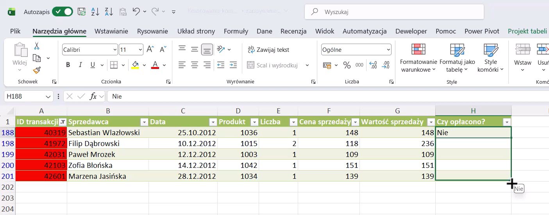Open Style komórki gallery
Screen dimensions: 549x215
[491, 58]
